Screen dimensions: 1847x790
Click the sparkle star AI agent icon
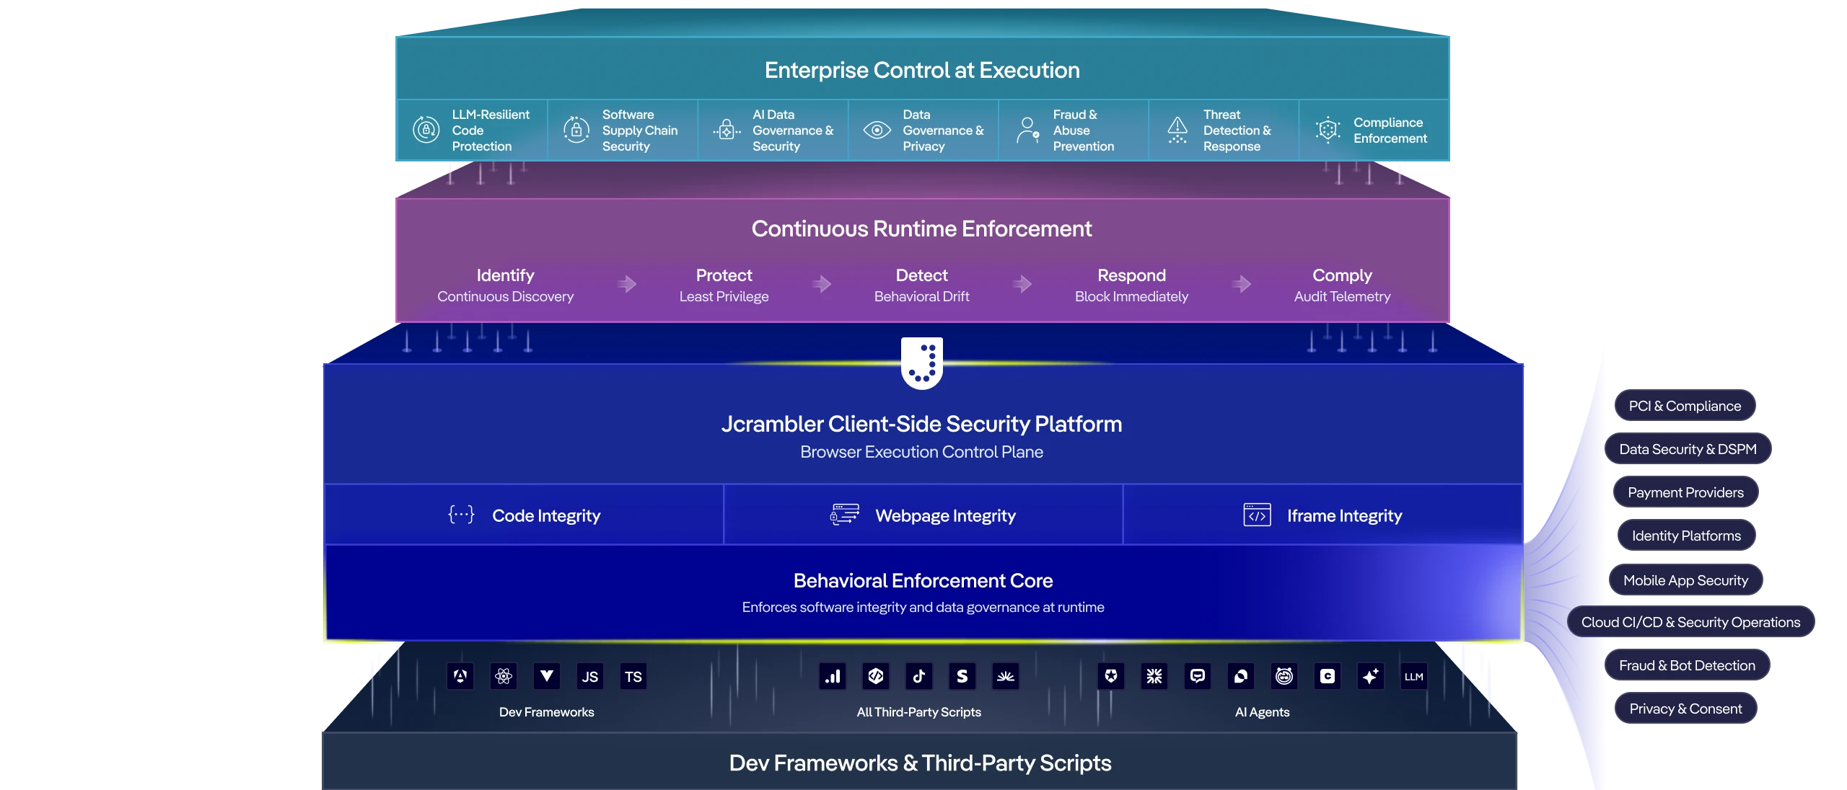(1371, 676)
